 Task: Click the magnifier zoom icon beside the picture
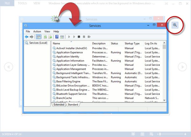(175, 25)
